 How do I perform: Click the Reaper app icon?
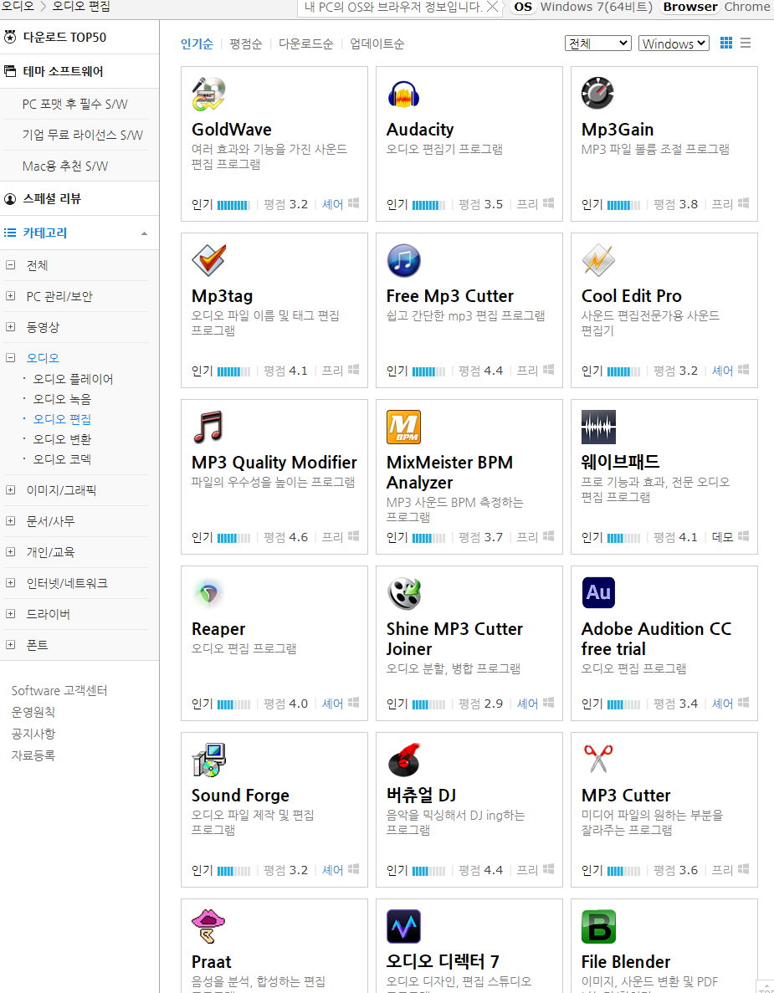pos(209,593)
